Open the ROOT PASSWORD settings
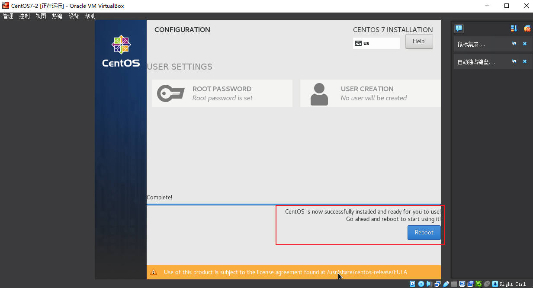The width and height of the screenshot is (533, 288). [x=222, y=93]
